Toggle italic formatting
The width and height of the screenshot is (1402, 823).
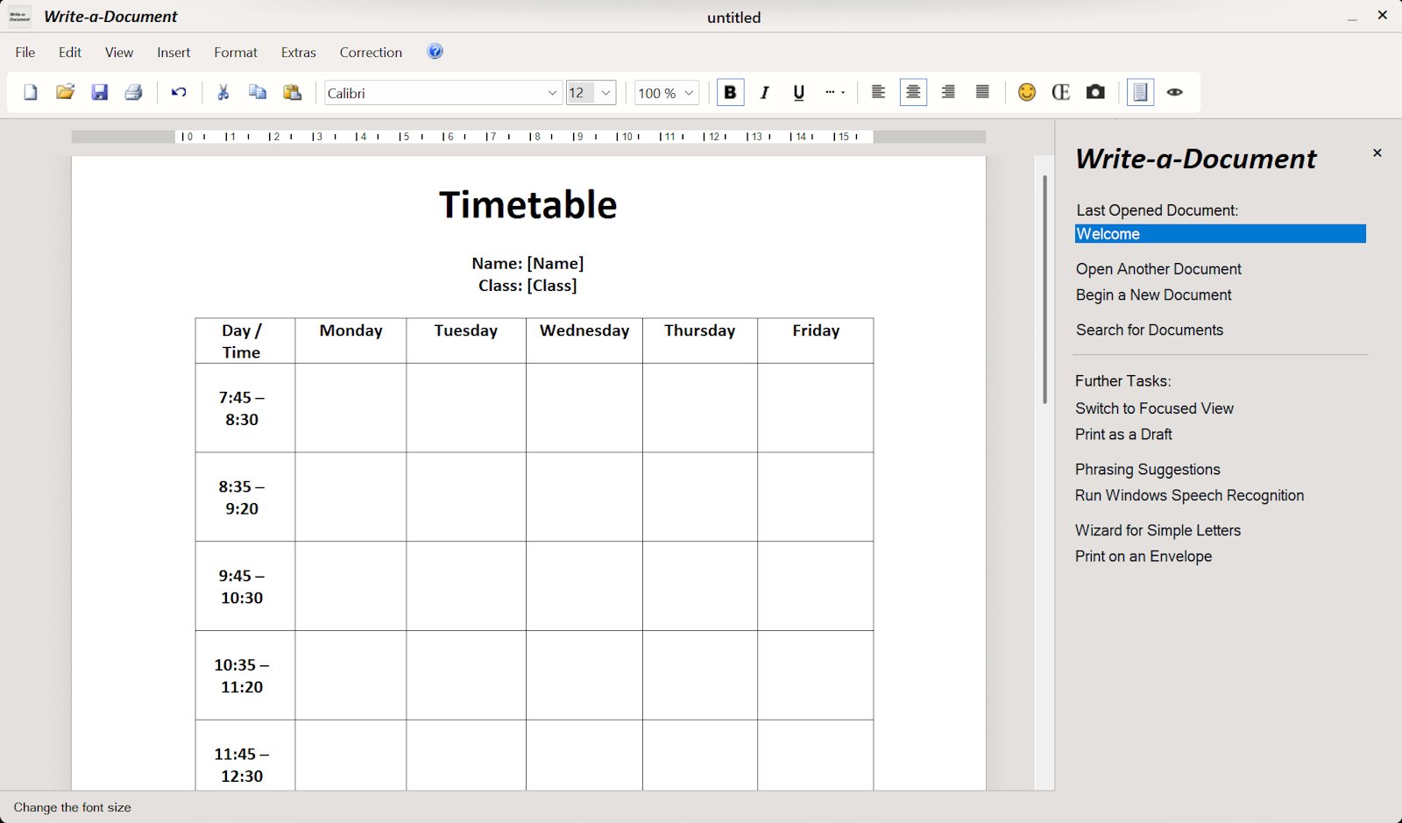click(x=765, y=92)
